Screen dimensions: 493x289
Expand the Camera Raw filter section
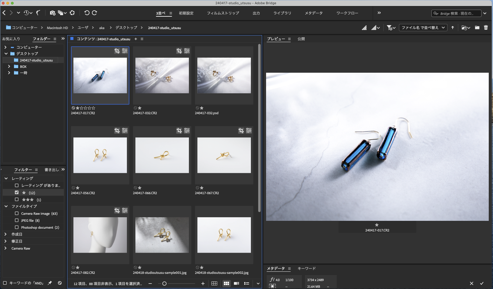[x=5, y=248]
